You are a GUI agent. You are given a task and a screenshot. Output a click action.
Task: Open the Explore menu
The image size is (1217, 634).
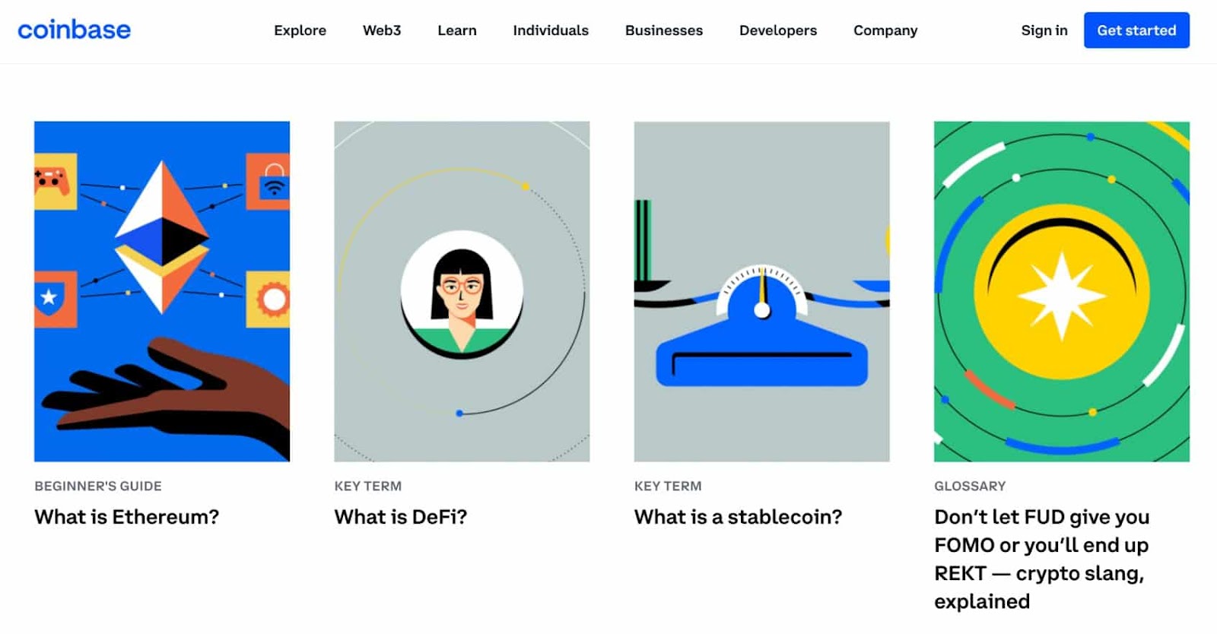pyautogui.click(x=300, y=30)
